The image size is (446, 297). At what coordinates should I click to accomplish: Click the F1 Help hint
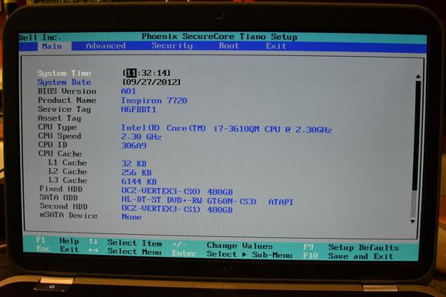coord(58,241)
